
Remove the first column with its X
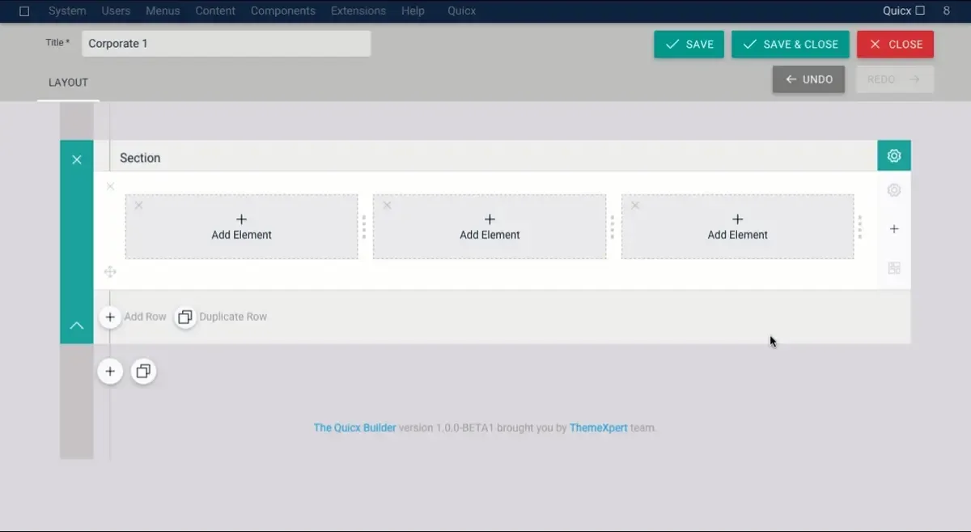point(138,205)
